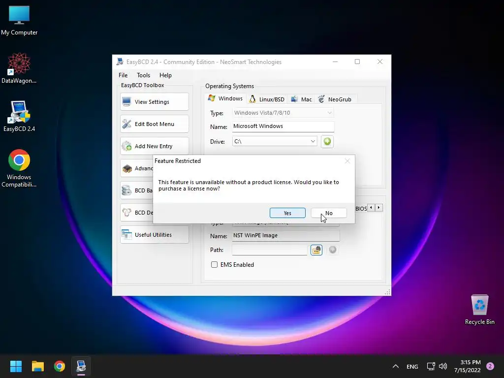Open My Computer desktop icon

tap(19, 21)
